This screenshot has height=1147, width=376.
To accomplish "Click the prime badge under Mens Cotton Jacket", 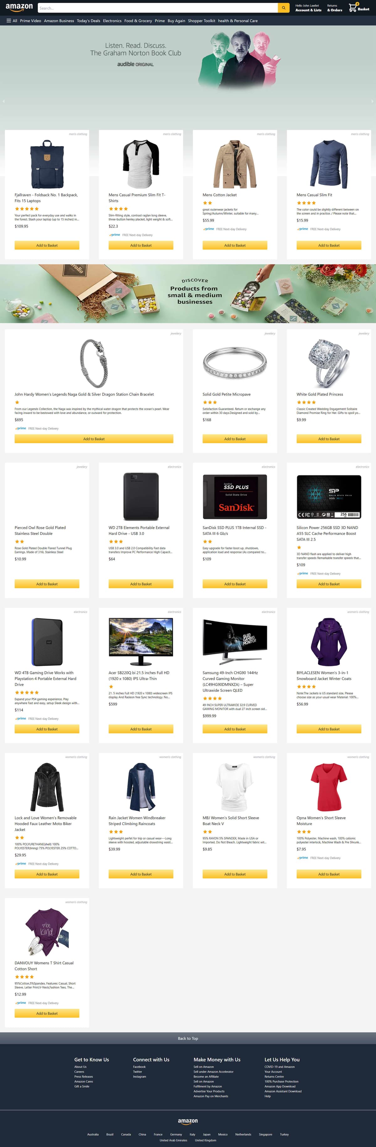I will [208, 229].
